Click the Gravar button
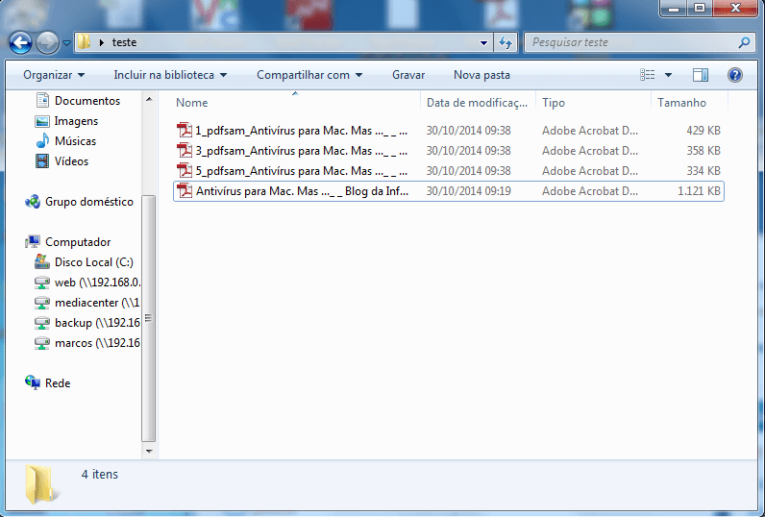Viewport: 765px width, 517px height. (x=408, y=75)
